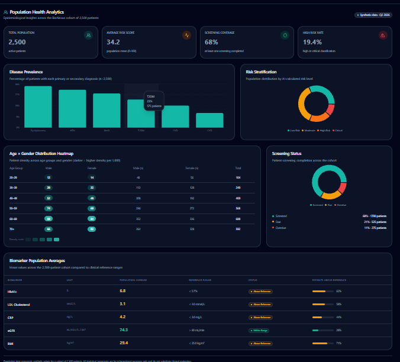Click the Synthetic data Q2 2026 badge

[373, 15]
